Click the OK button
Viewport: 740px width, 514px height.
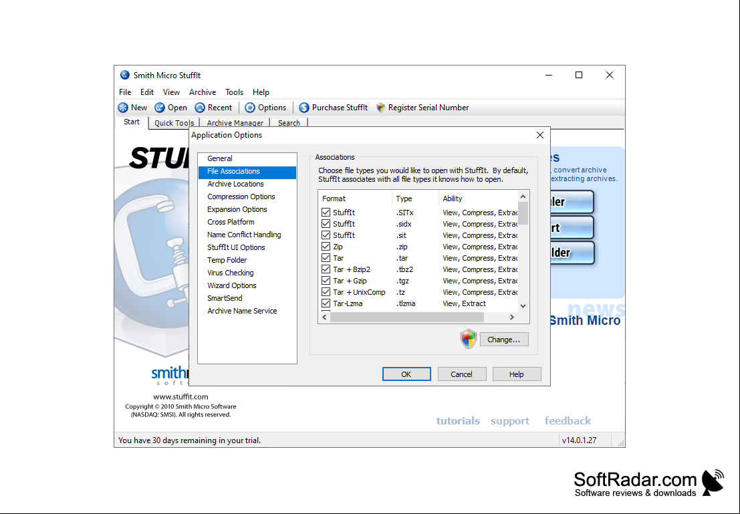click(406, 374)
